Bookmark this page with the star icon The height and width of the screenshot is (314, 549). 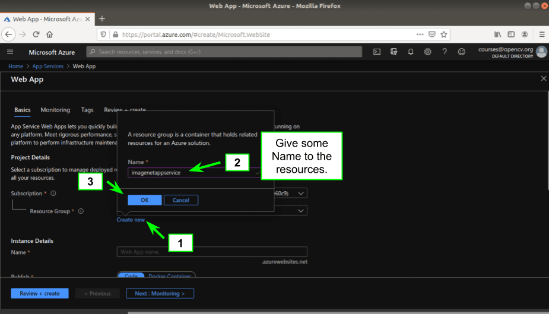pos(444,34)
